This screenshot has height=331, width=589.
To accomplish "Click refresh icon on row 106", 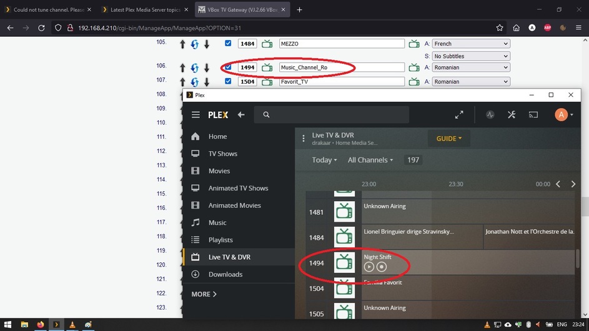I will coord(195,67).
